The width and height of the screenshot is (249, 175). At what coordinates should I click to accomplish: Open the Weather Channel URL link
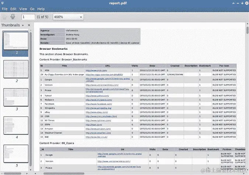point(98,133)
